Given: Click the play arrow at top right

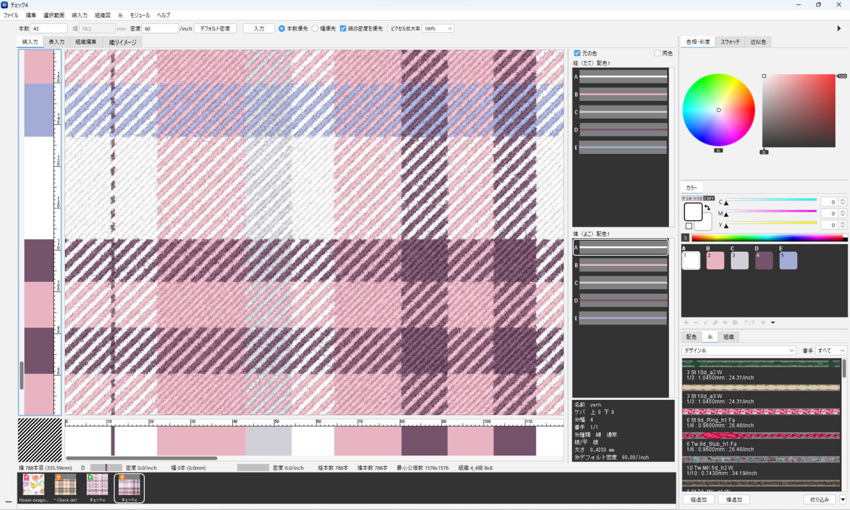Looking at the screenshot, I should (x=839, y=28).
